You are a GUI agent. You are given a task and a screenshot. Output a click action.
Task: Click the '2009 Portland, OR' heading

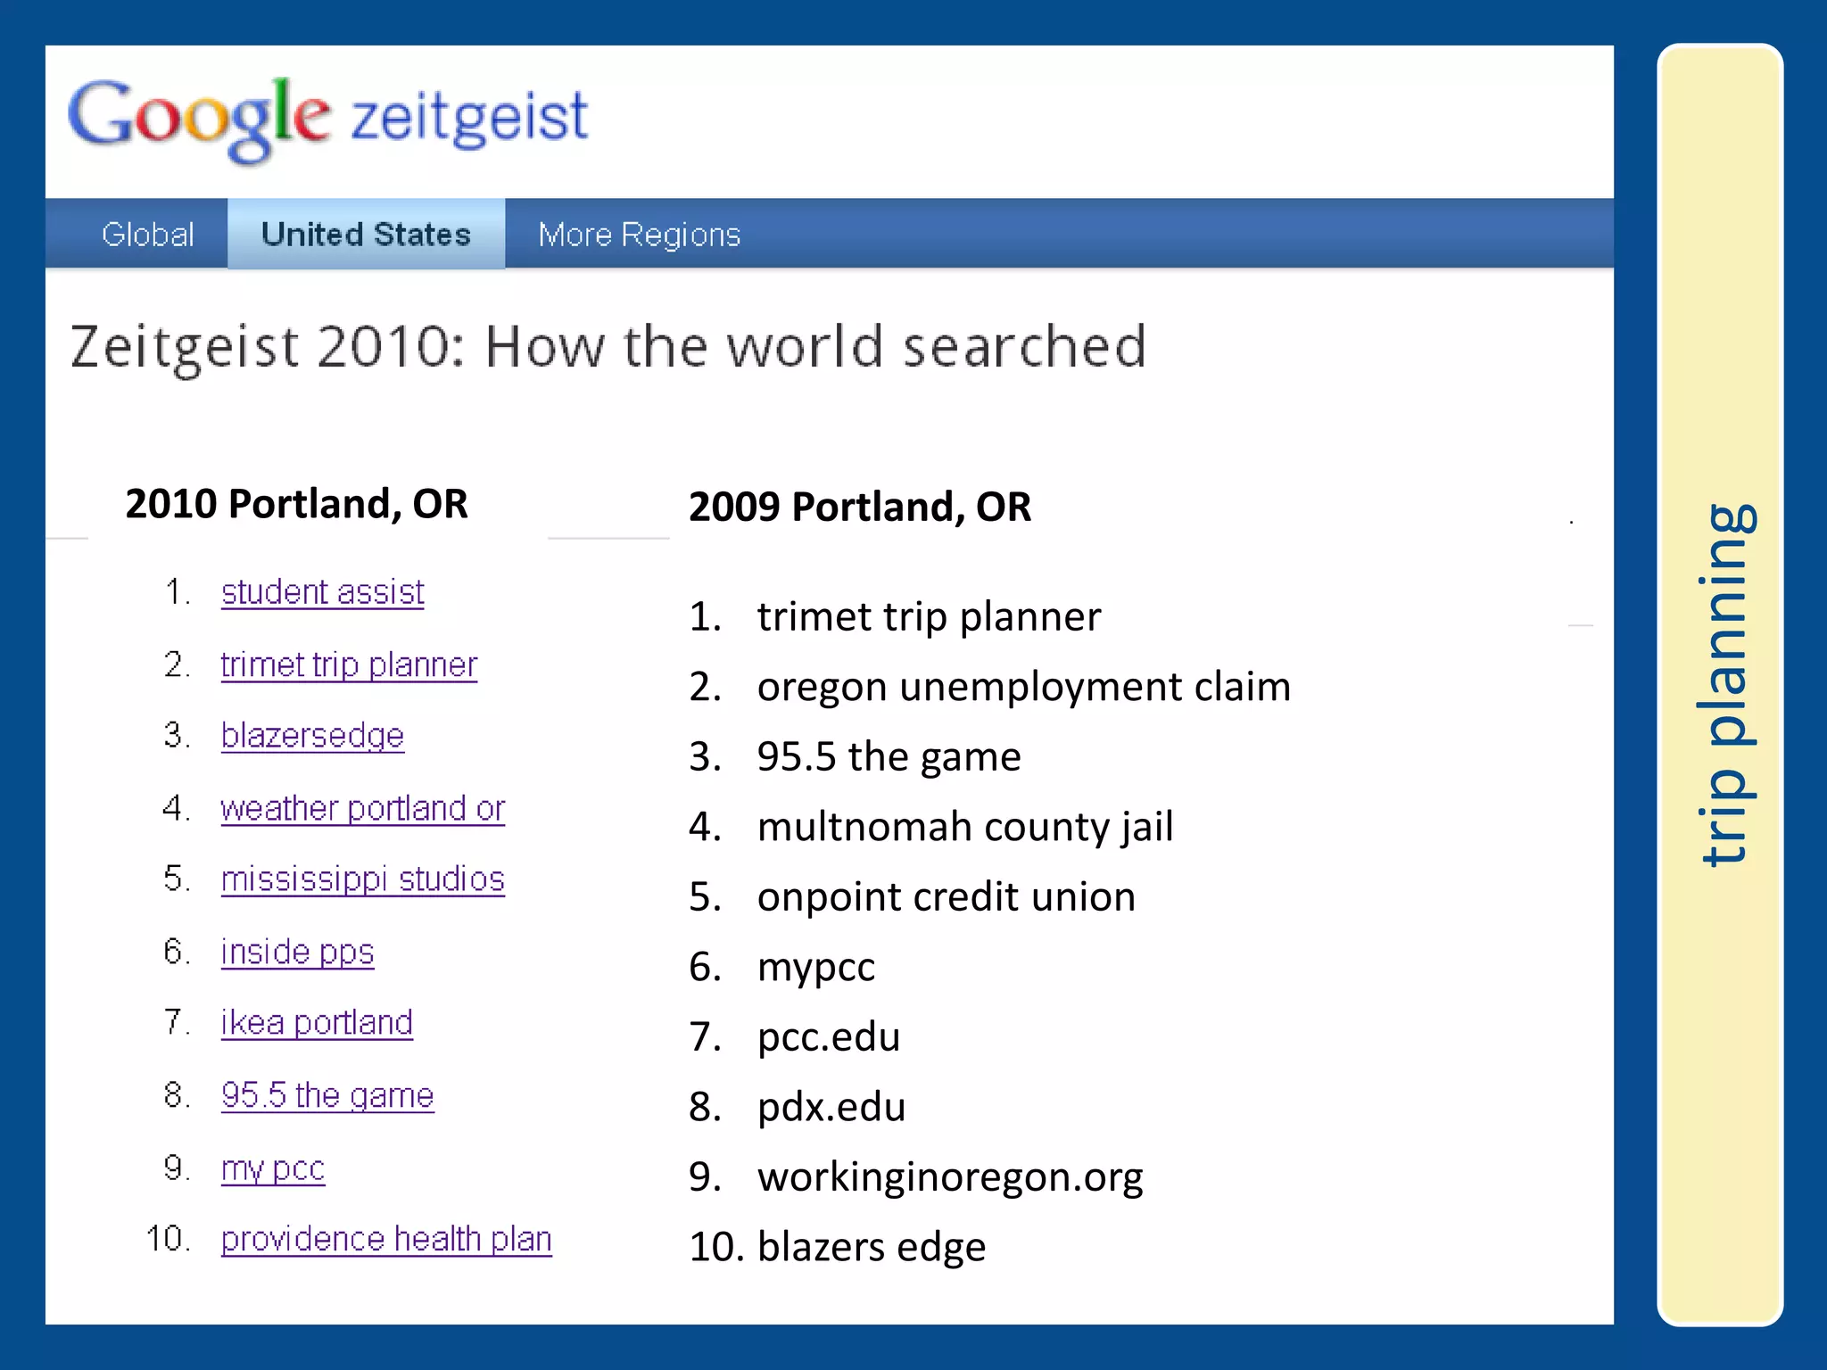(x=860, y=507)
